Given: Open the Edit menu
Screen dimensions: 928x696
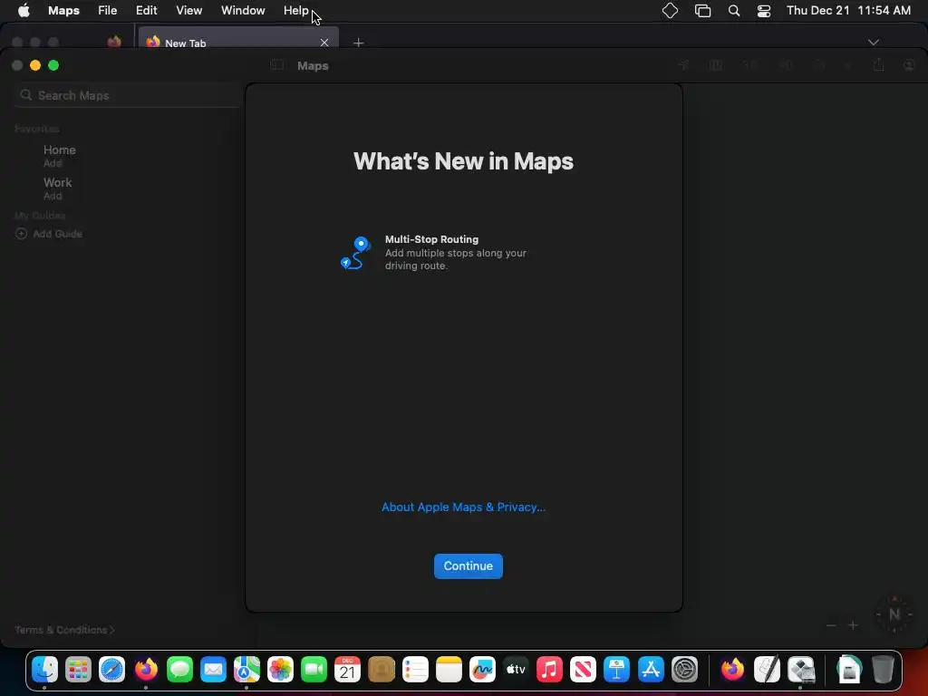Looking at the screenshot, I should [146, 11].
